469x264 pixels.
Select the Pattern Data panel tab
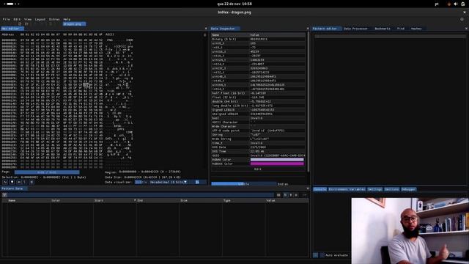14,188
